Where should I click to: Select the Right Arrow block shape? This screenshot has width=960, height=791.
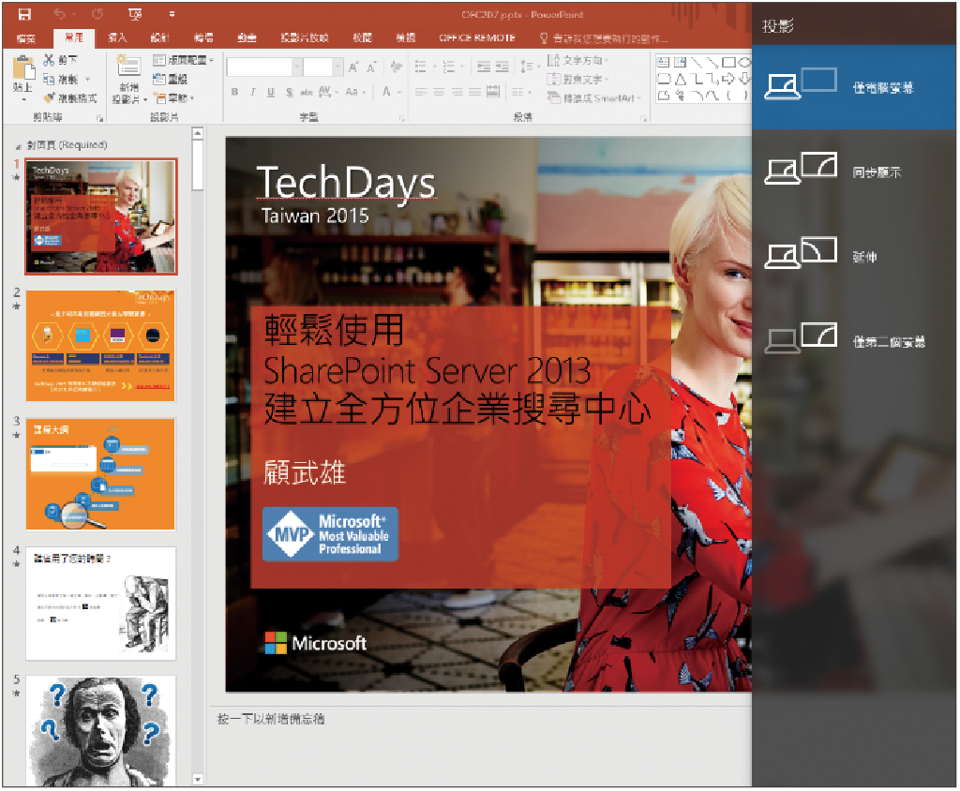click(728, 79)
